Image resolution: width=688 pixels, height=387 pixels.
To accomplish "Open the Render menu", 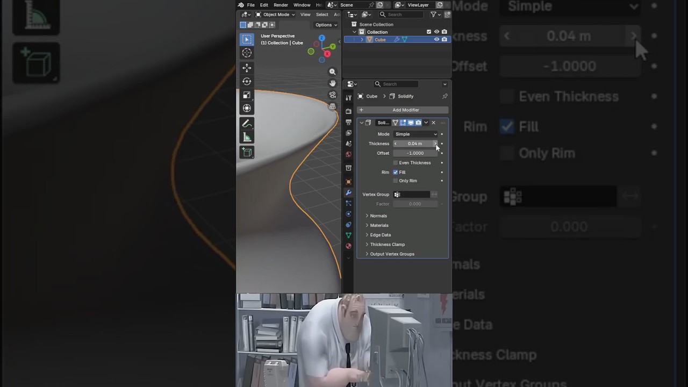I will 281,5.
